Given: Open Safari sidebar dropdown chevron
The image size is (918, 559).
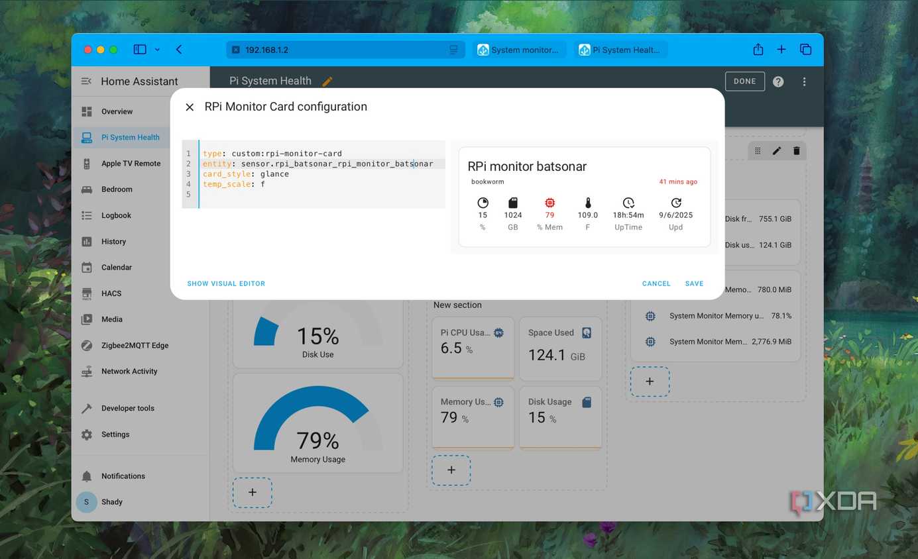Looking at the screenshot, I should click(x=157, y=50).
